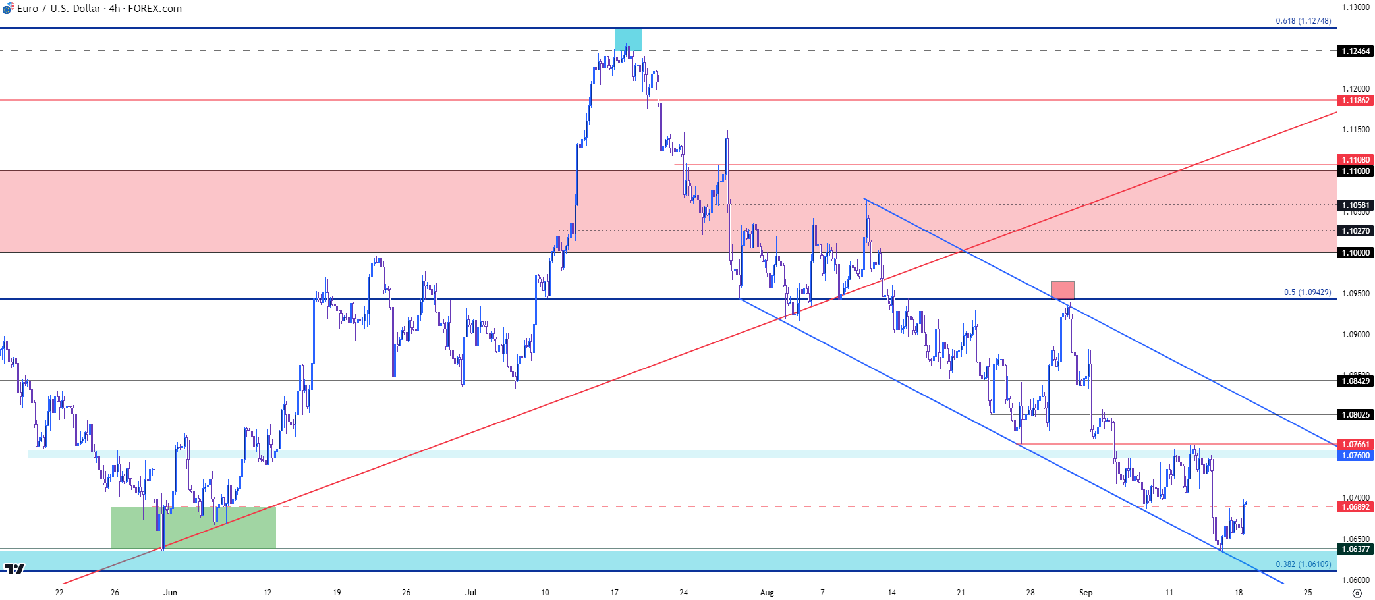Click the Euro/USD symbol flag icon
The width and height of the screenshot is (1375, 600).
(8, 9)
